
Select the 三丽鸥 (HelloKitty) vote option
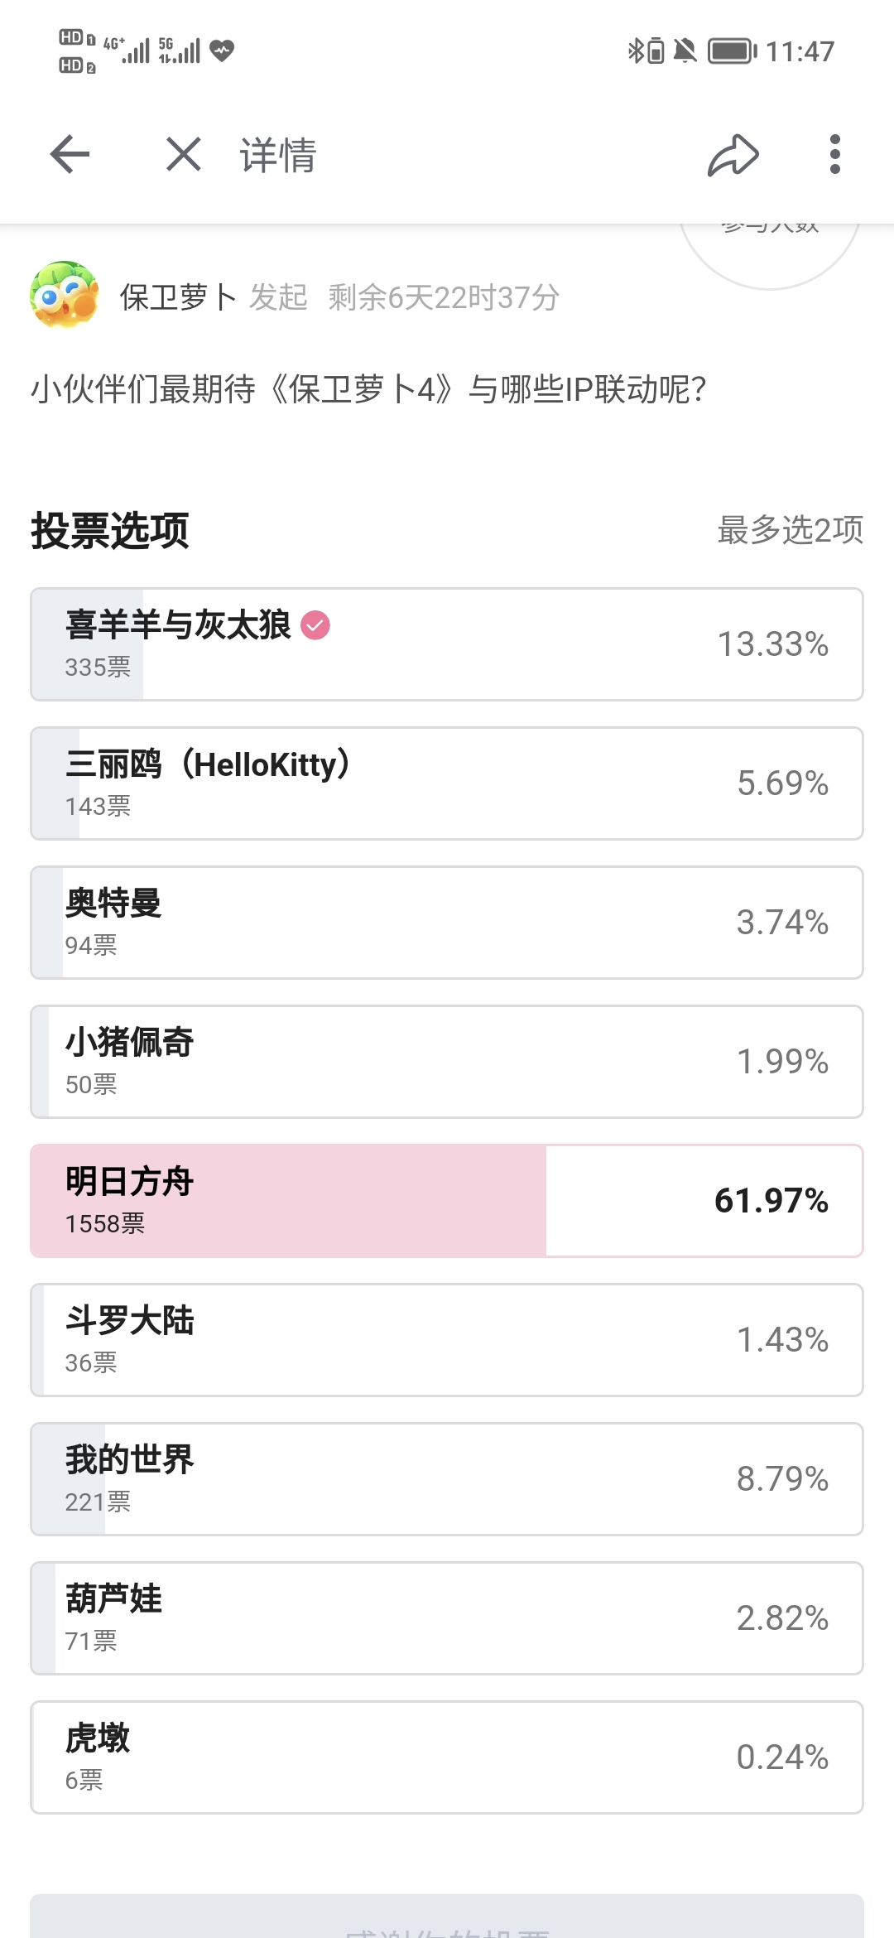pyautogui.click(x=447, y=783)
